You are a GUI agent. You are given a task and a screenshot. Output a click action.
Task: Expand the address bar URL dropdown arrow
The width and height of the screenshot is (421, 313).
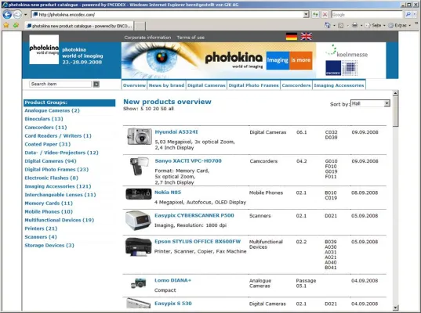[x=306, y=14]
